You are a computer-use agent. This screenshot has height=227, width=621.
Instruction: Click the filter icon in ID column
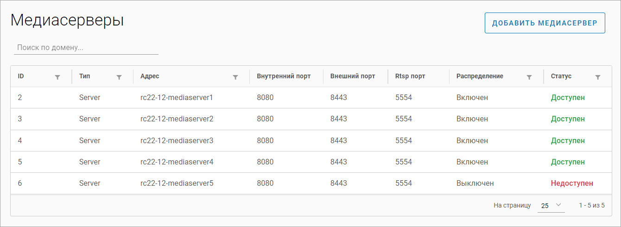(57, 77)
